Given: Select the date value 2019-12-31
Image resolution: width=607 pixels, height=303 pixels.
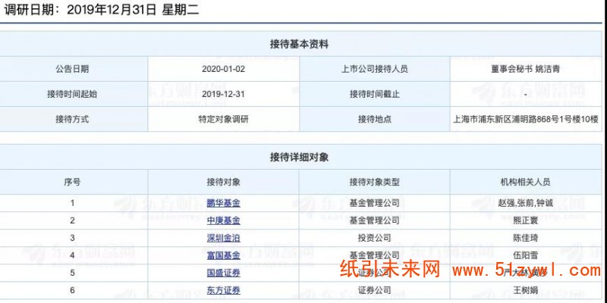Looking at the screenshot, I should pos(223,94).
